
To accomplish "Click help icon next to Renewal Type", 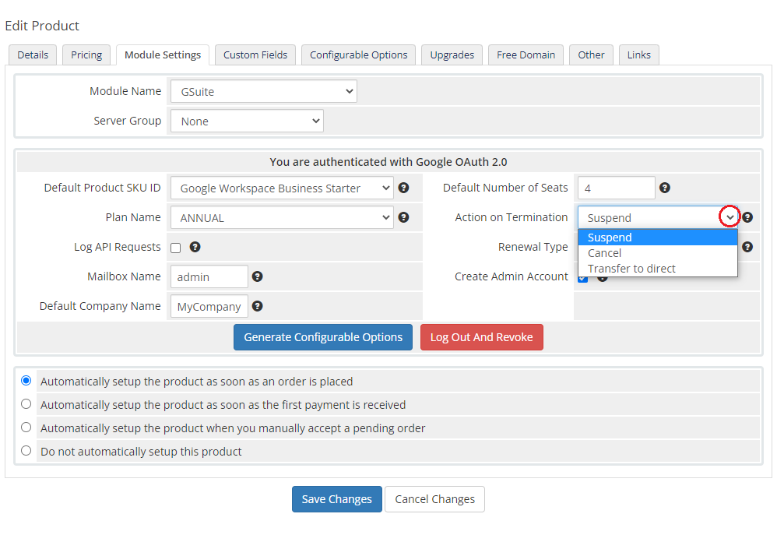I will [x=747, y=247].
